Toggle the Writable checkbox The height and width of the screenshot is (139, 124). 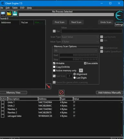tap(54, 63)
